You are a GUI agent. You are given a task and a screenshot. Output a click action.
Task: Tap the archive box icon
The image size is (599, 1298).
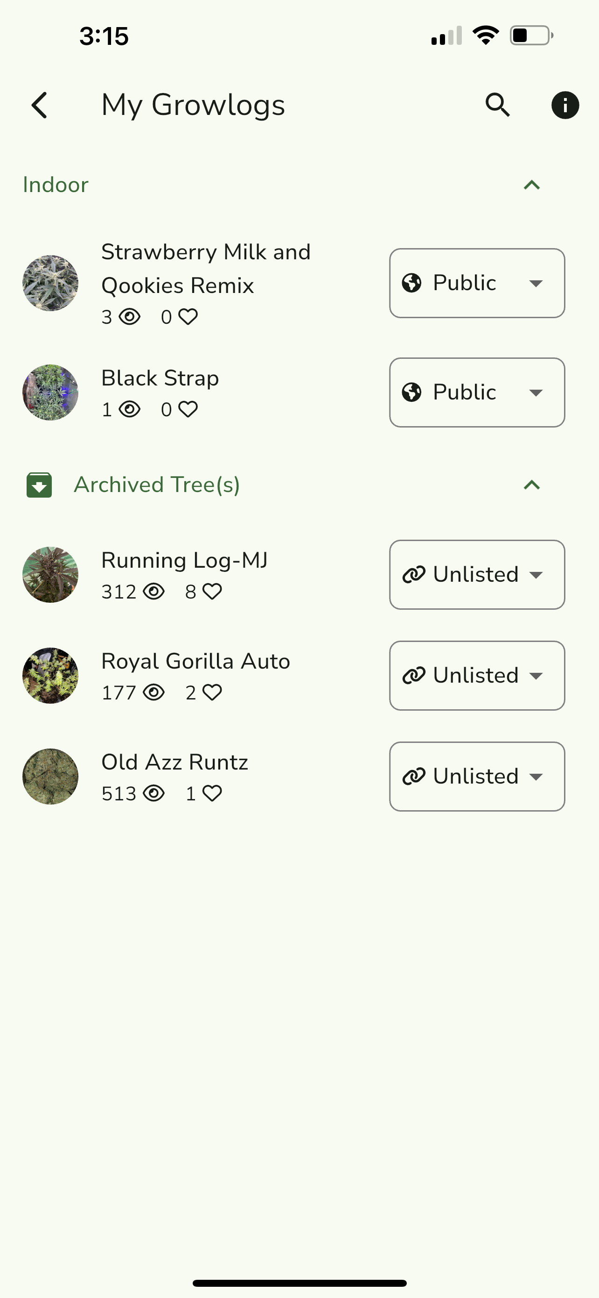(39, 485)
